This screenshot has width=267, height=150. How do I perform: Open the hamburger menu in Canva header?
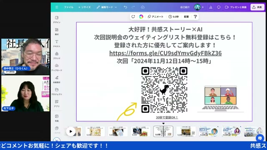(x=57, y=7)
